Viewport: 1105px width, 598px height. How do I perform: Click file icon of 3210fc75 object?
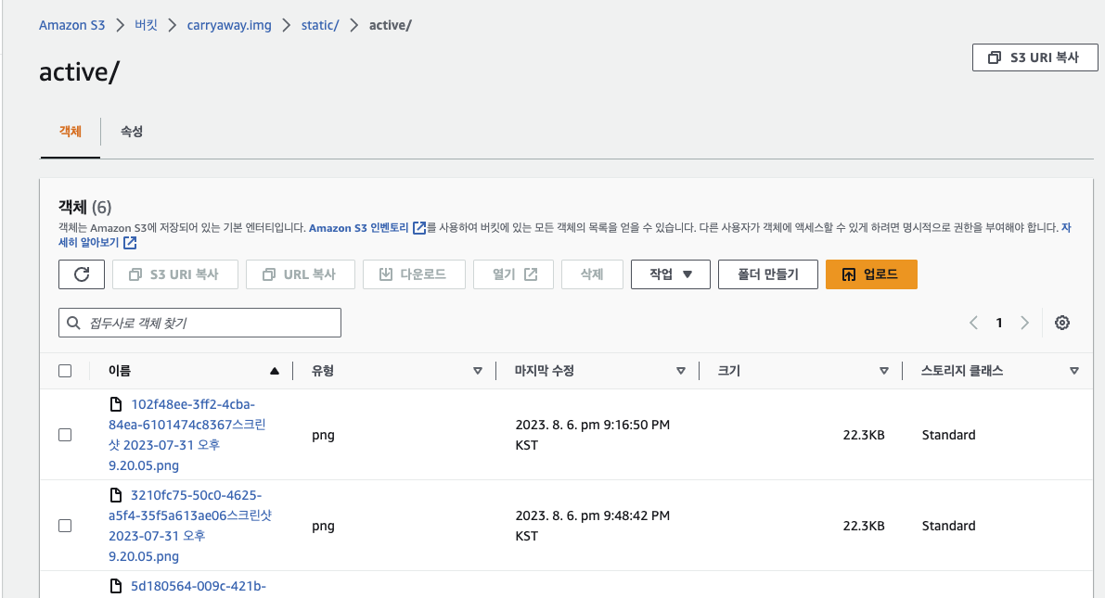click(116, 495)
